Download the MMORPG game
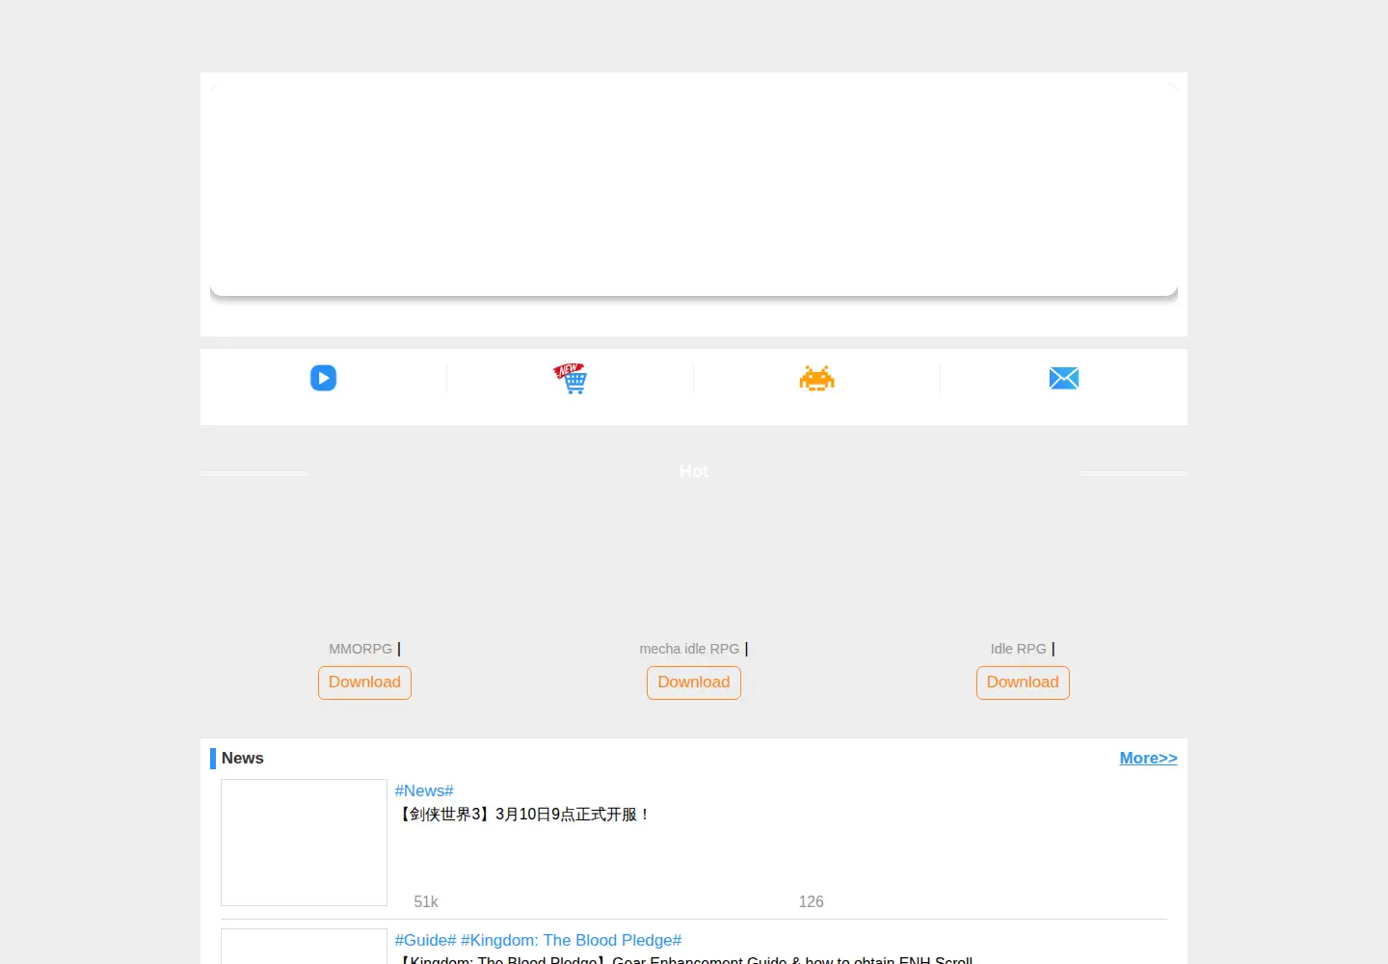Screen dimensions: 1388x964 point(364,683)
